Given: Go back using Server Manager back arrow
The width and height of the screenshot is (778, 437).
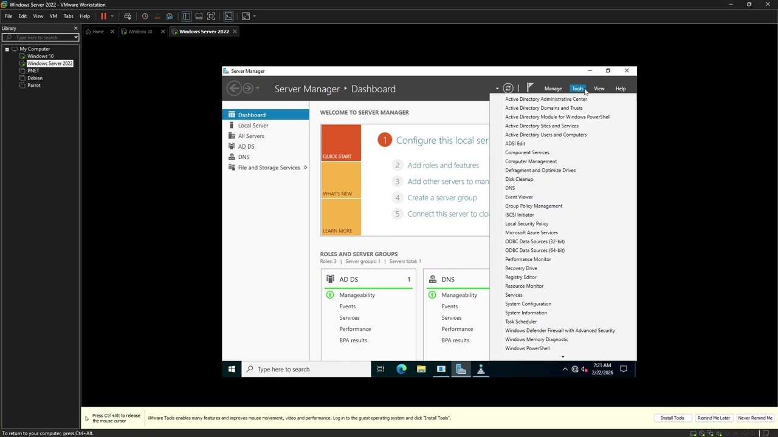Looking at the screenshot, I should (x=233, y=89).
